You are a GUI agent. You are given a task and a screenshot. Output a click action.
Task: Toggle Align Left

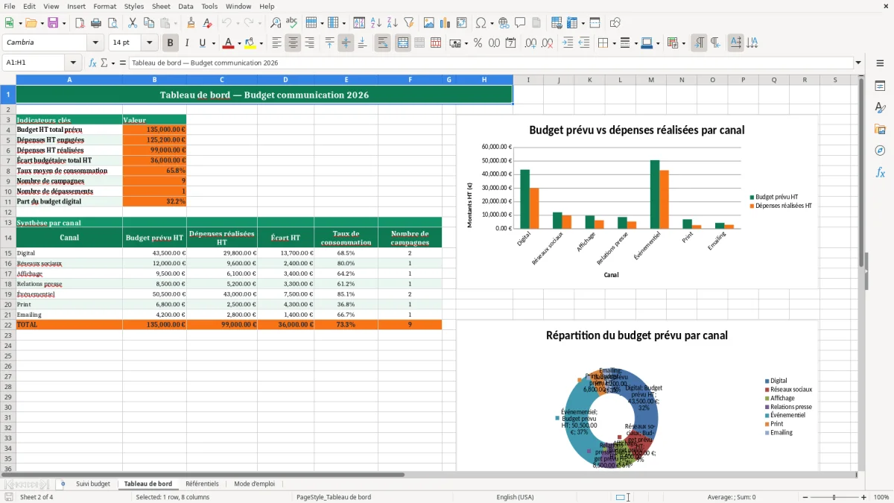point(276,43)
